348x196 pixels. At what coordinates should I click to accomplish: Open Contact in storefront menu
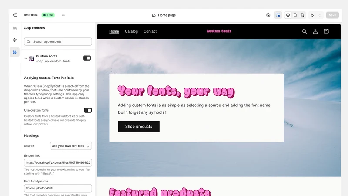pyautogui.click(x=150, y=31)
